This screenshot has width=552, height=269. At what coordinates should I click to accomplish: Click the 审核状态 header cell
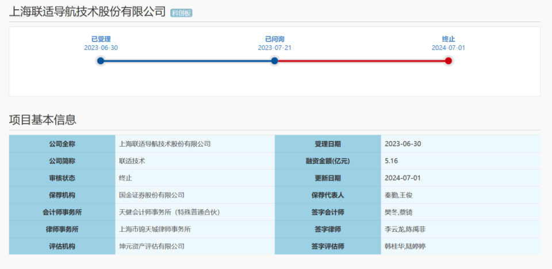tap(62, 178)
